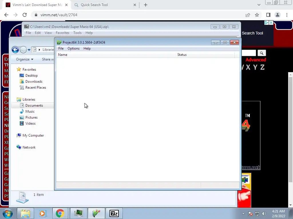Viewport: 293px width, 219px height.
Task: Click the Libraries breadcrumb in Explorer address bar
Action: (48, 50)
